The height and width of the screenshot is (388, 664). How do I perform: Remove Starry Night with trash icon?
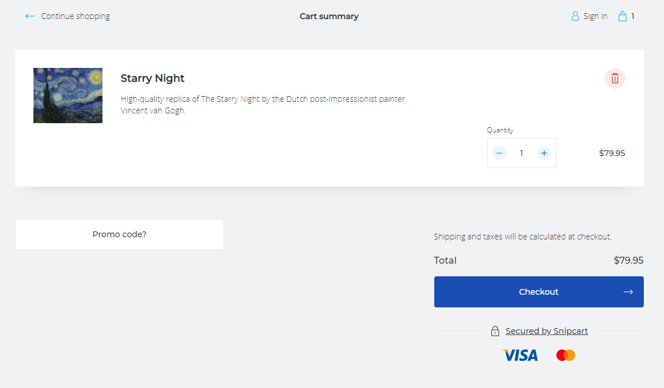coord(614,78)
